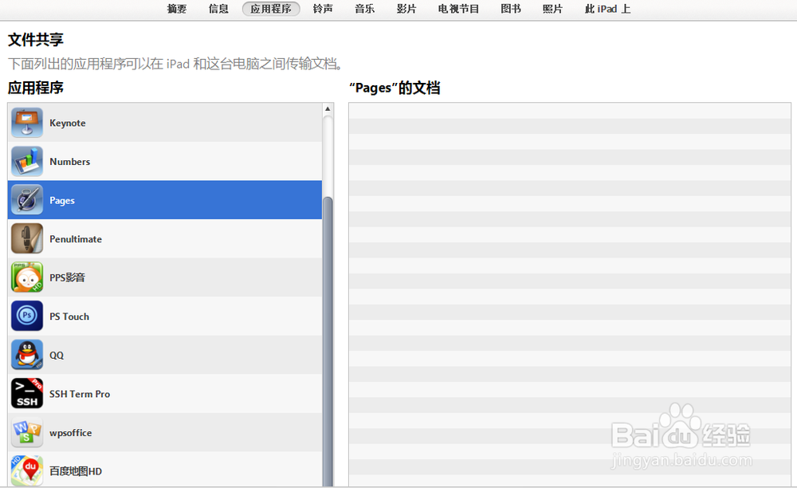Select the PS Touch app icon
Screen dimensions: 797x488
[26, 316]
